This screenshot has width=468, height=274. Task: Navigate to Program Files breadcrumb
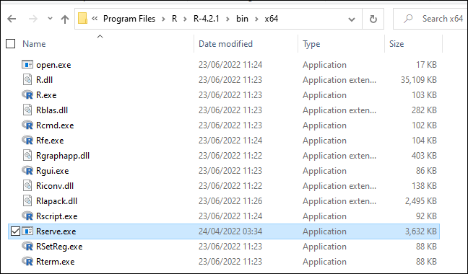[x=129, y=19]
